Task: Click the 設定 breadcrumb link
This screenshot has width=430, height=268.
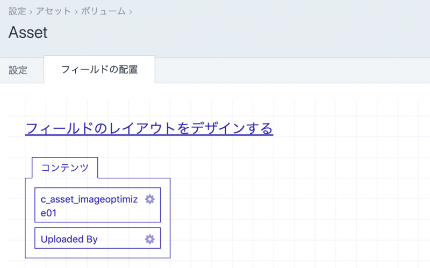Action: (x=17, y=11)
